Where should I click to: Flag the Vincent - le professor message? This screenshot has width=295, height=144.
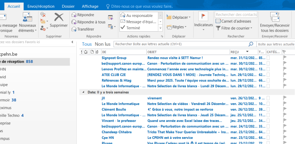pos(285,120)
